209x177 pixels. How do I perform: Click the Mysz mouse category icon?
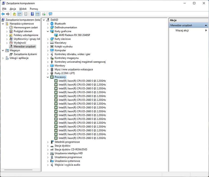pyautogui.click(x=52, y=69)
